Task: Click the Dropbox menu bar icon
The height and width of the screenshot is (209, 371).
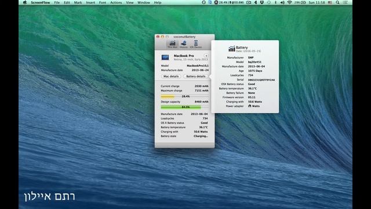Action: click(x=262, y=2)
